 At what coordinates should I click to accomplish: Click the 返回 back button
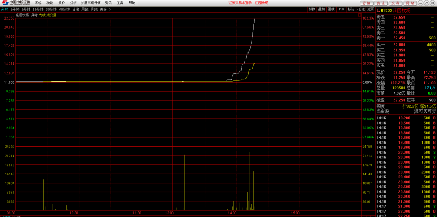371,10
